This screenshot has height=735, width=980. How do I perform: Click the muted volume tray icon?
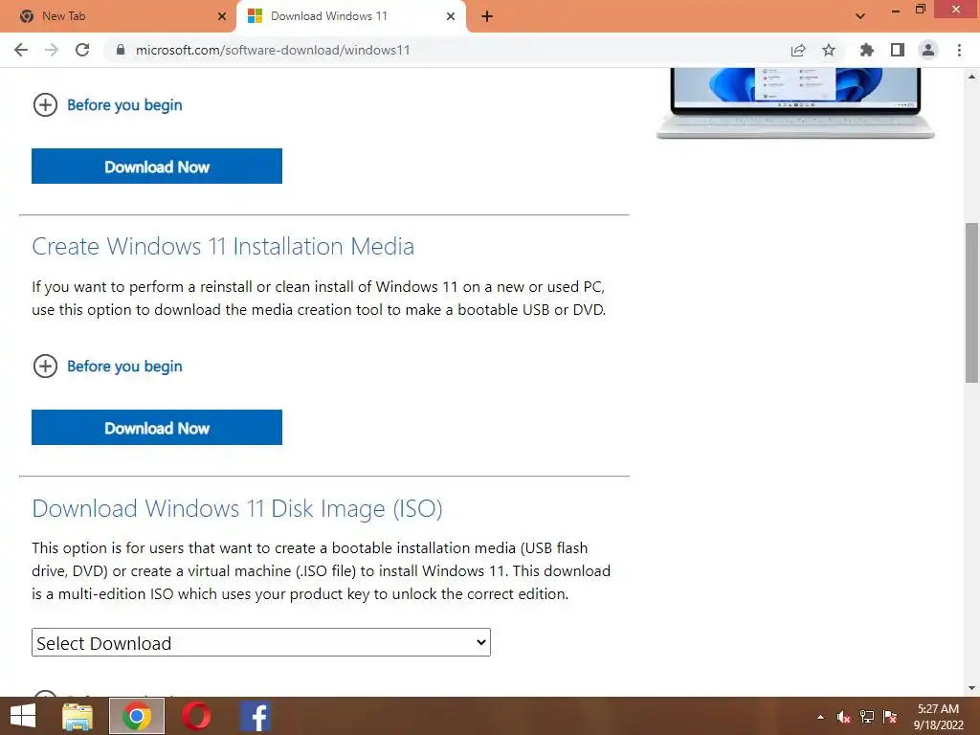[843, 717]
